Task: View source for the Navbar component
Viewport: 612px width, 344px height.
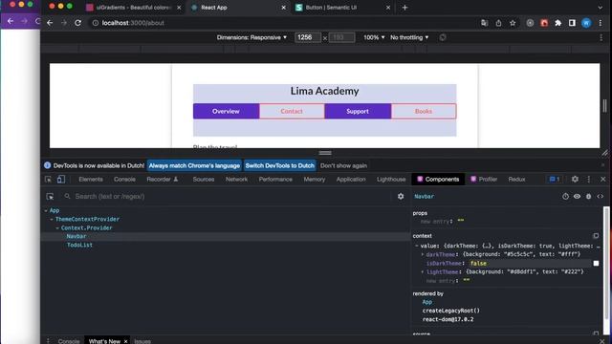Action: pyautogui.click(x=600, y=197)
